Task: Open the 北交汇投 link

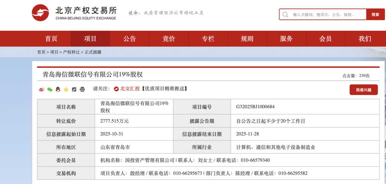Action: point(130,89)
